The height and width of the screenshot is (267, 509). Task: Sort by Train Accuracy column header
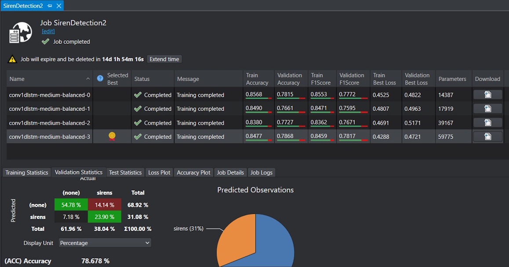[259, 78]
